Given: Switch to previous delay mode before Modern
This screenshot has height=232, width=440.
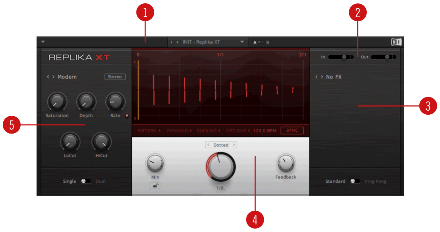Looking at the screenshot, I should (48, 77).
